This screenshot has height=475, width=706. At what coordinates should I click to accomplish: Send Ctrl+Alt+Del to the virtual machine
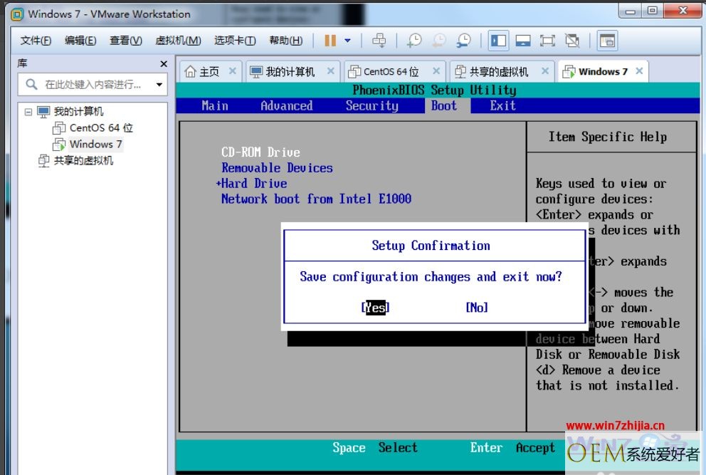pyautogui.click(x=379, y=41)
